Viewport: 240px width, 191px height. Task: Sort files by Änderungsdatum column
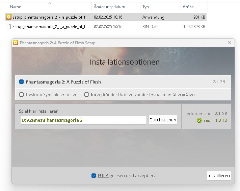[109, 7]
